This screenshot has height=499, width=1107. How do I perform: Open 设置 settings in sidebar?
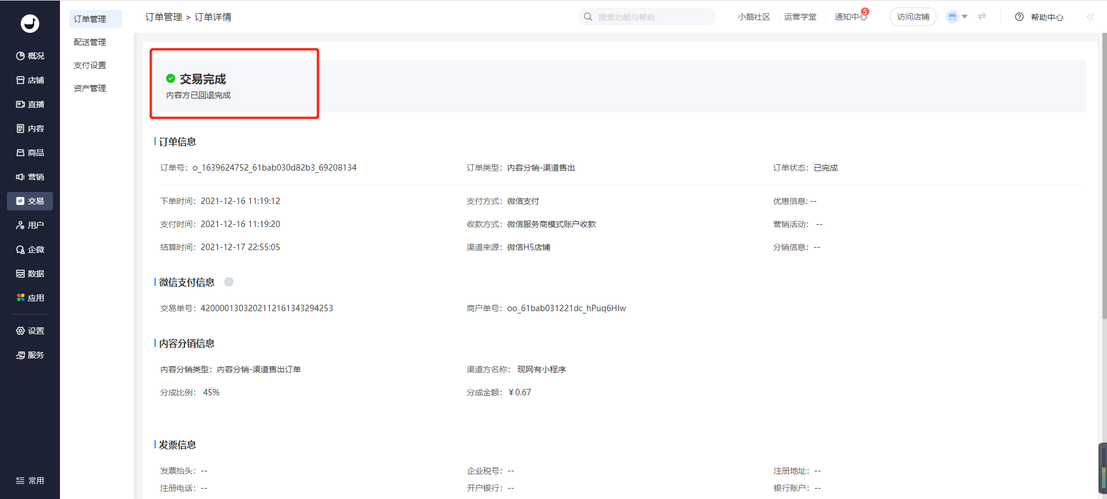[x=30, y=331]
